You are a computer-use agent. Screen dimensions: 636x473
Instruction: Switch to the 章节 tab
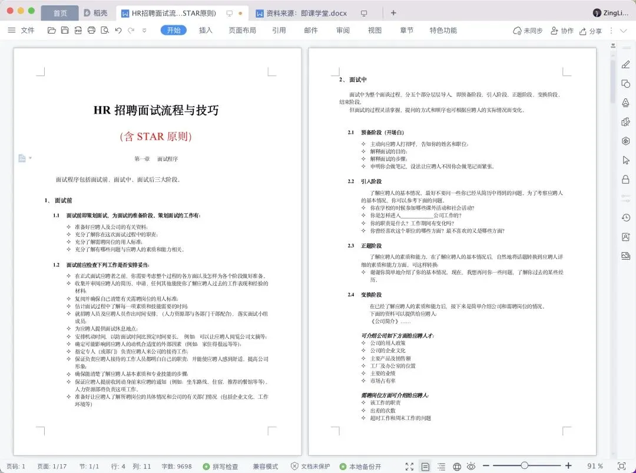(x=407, y=31)
